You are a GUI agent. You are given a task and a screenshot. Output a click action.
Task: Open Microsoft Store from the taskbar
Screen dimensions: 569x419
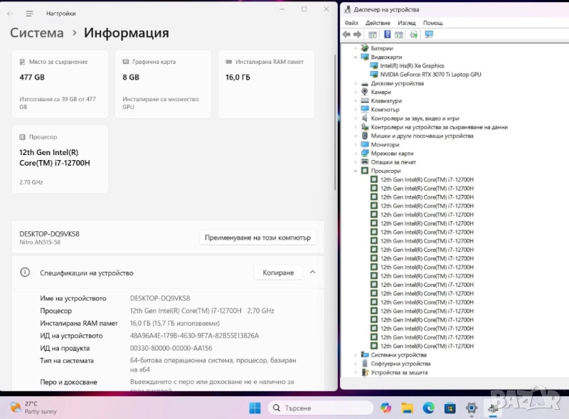450,408
